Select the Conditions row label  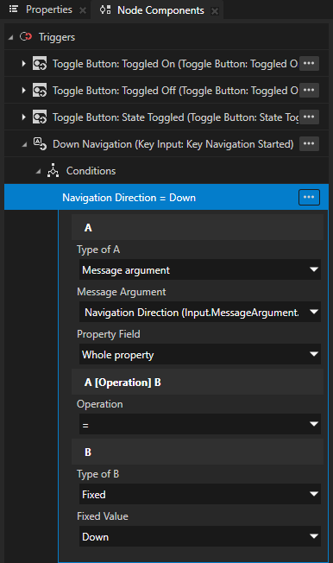[x=91, y=171]
